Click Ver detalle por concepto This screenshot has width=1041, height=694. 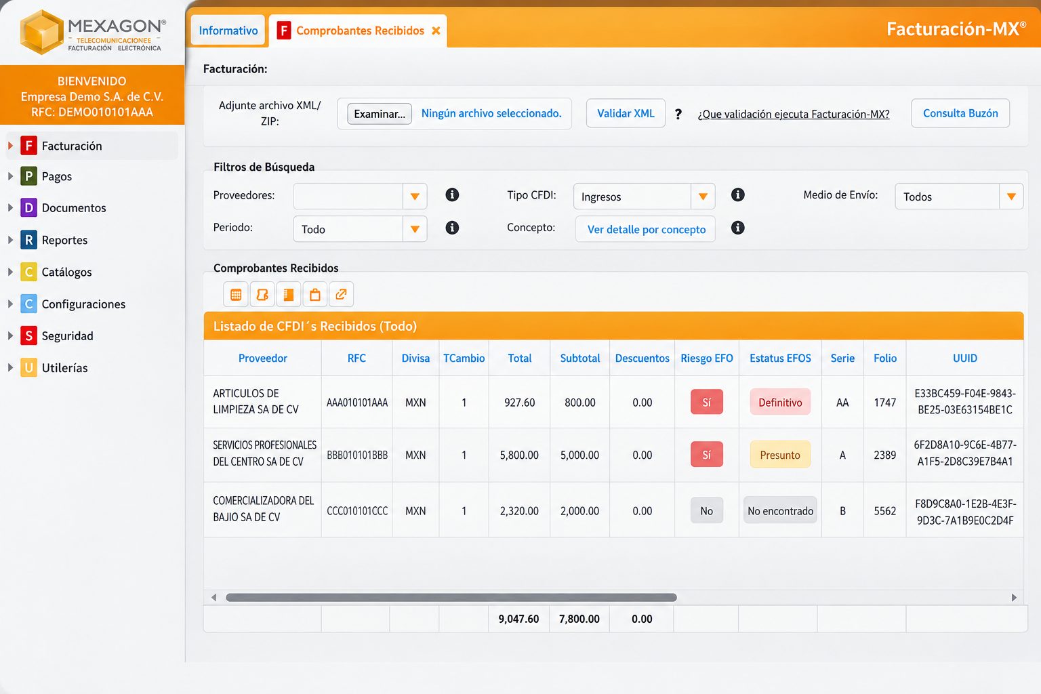pyautogui.click(x=646, y=229)
